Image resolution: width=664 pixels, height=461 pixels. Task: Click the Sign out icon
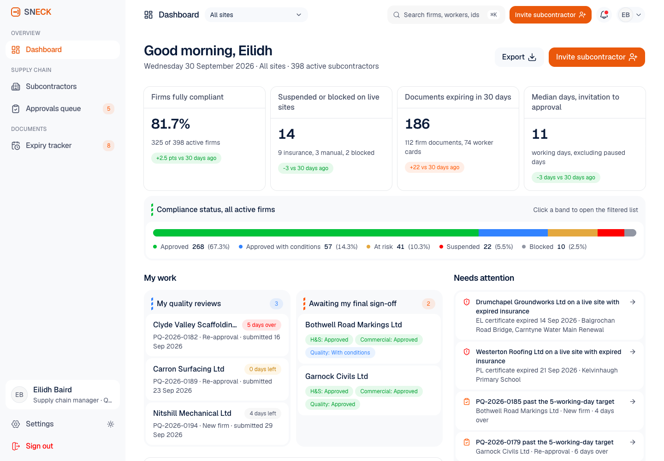[x=16, y=446]
